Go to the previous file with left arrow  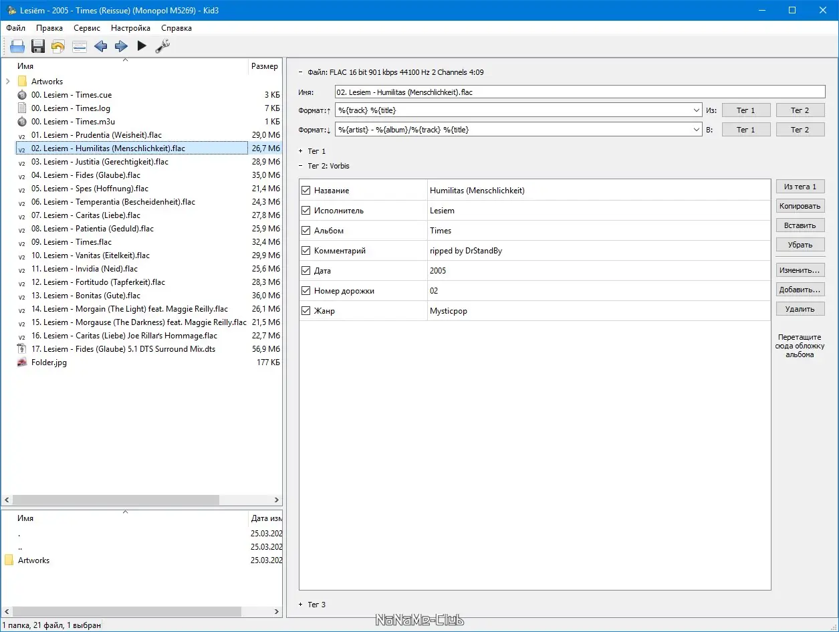[x=100, y=46]
